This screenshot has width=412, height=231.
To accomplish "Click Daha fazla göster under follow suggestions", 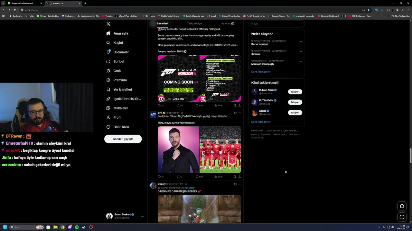I will 261,122.
